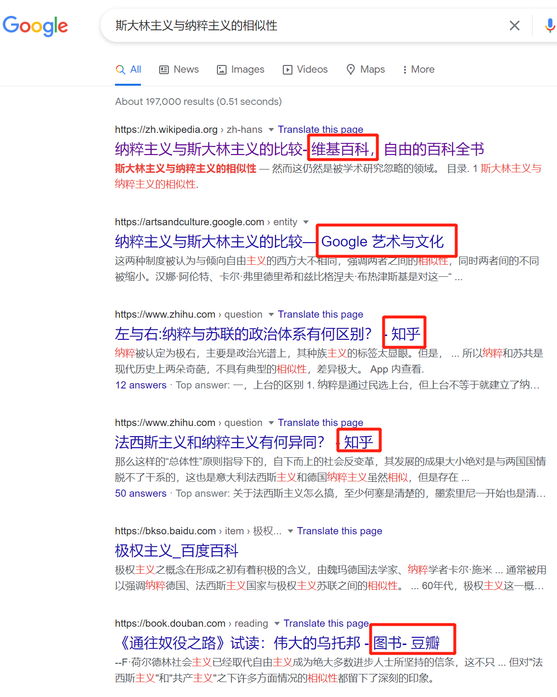Open the 12 answers link
The height and width of the screenshot is (697, 557).
click(140, 385)
